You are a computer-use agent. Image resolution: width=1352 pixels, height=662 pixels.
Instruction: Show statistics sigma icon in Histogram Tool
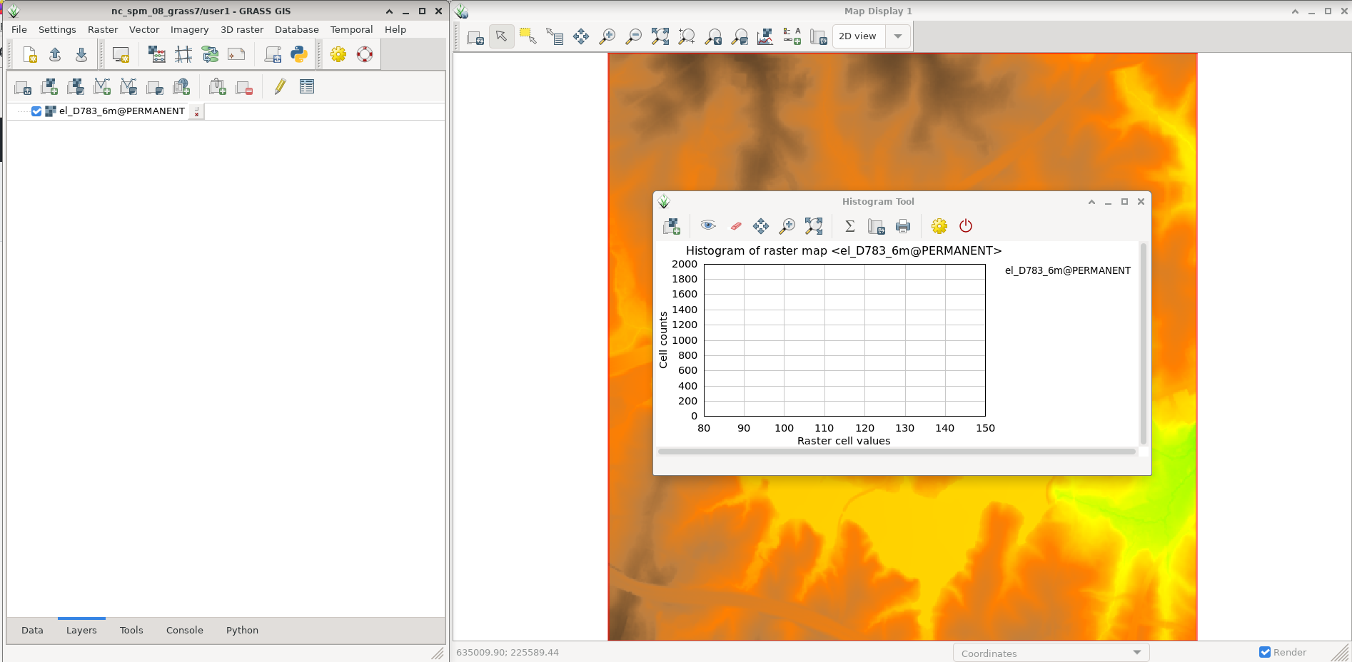(x=850, y=226)
